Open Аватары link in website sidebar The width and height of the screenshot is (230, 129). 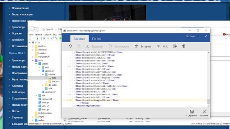click(17, 86)
